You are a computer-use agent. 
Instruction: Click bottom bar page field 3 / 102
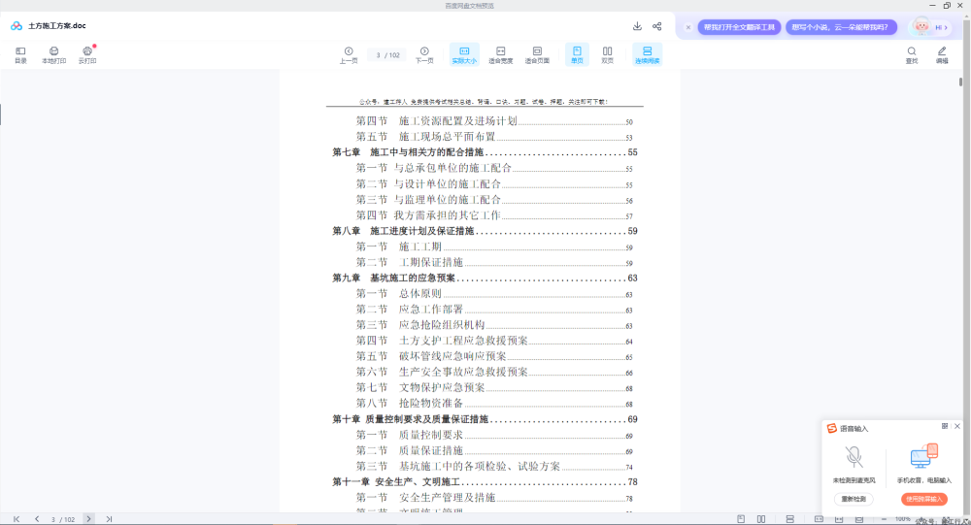point(62,519)
